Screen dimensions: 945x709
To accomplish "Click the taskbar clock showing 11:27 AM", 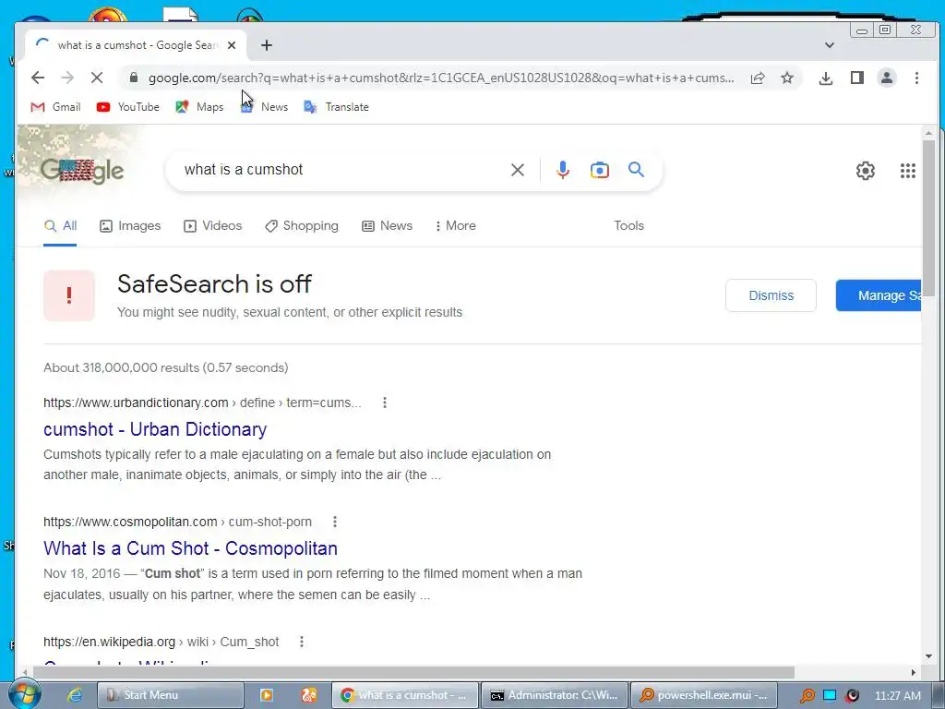I will point(897,695).
